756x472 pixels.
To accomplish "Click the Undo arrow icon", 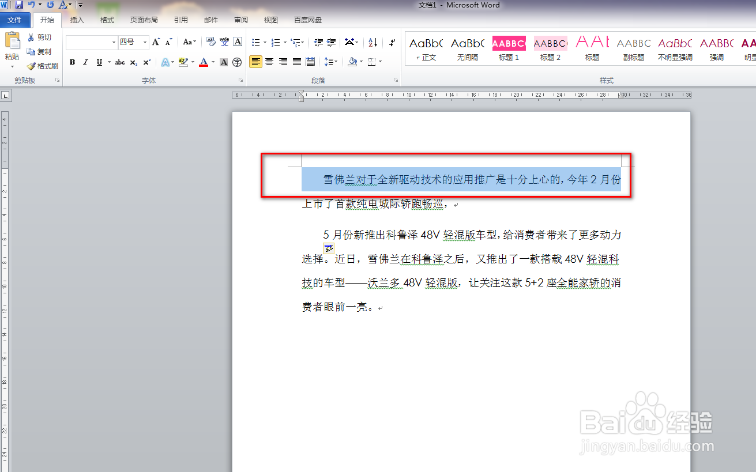I will coord(32,5).
